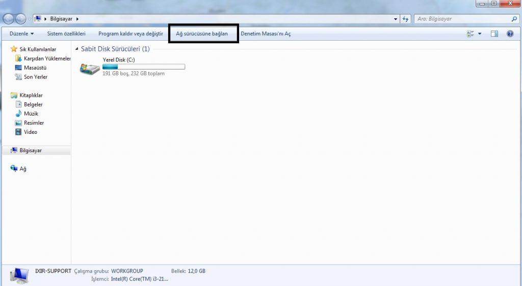Minimize the Explorer window
The height and width of the screenshot is (286, 522).
tap(482, 4)
